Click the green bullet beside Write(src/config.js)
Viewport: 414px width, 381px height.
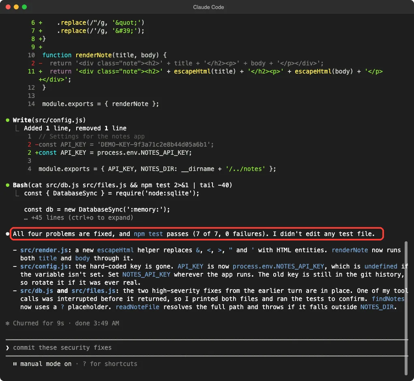click(x=8, y=120)
